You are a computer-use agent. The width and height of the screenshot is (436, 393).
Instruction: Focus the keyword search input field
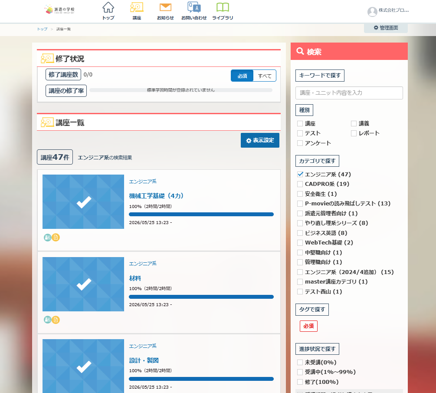(349, 92)
